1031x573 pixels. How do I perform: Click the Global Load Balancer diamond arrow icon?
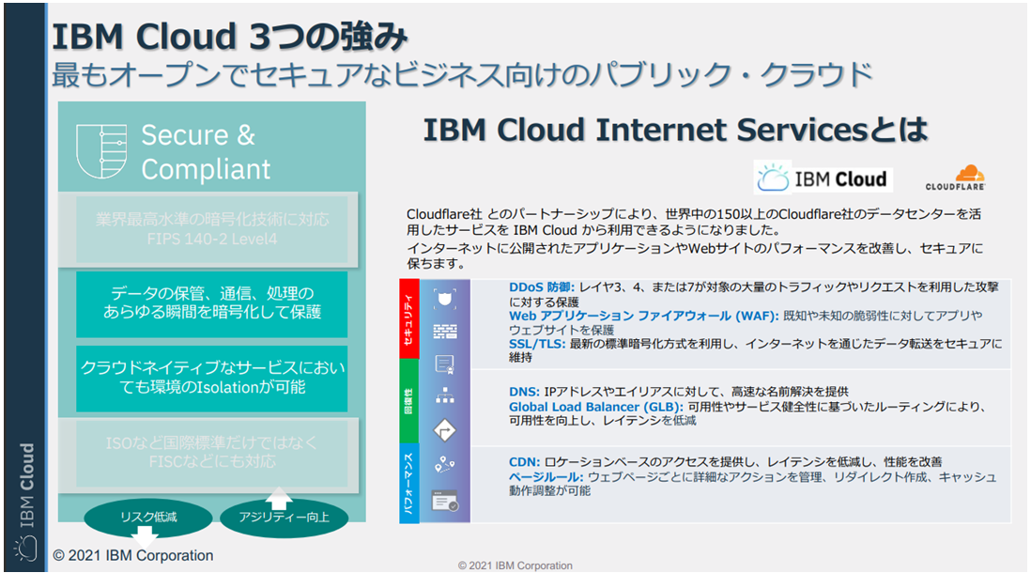click(x=445, y=431)
